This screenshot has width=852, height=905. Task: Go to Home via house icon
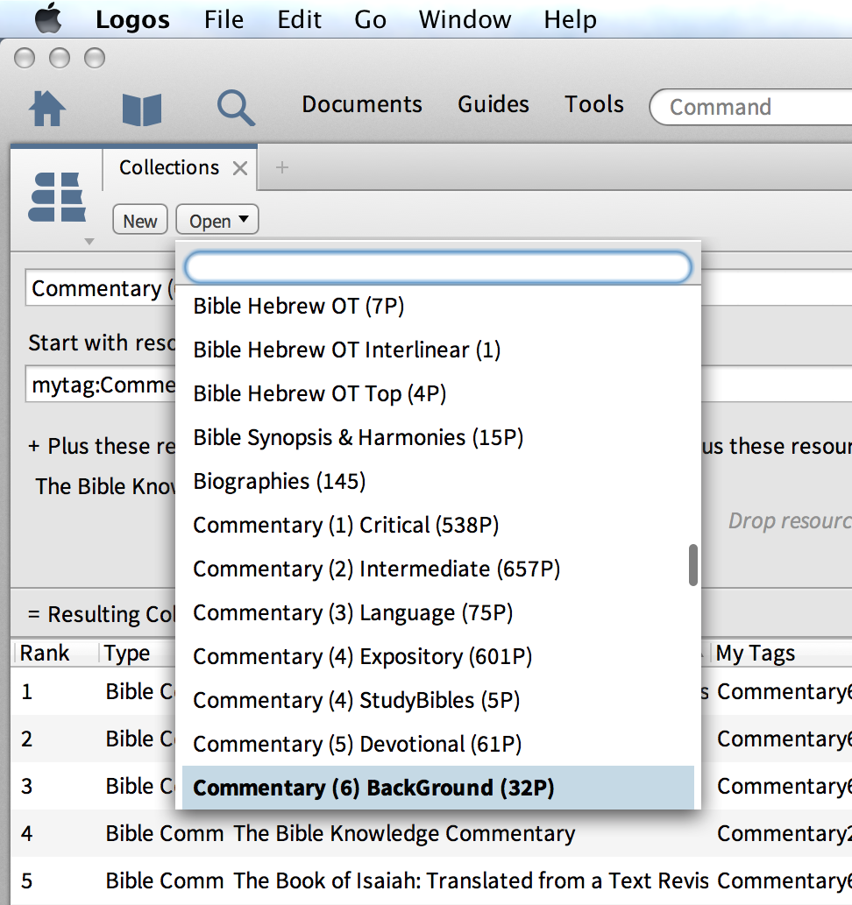[x=46, y=108]
